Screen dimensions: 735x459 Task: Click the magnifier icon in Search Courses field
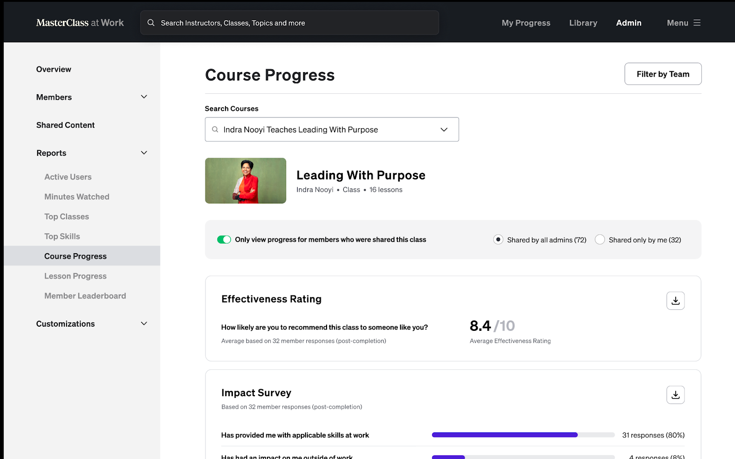[x=215, y=130]
